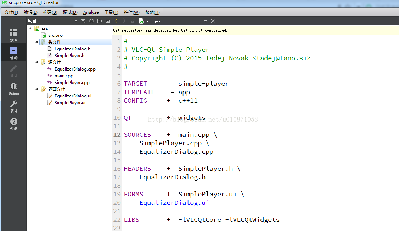Select the 界面文件 folder row

coord(57,89)
